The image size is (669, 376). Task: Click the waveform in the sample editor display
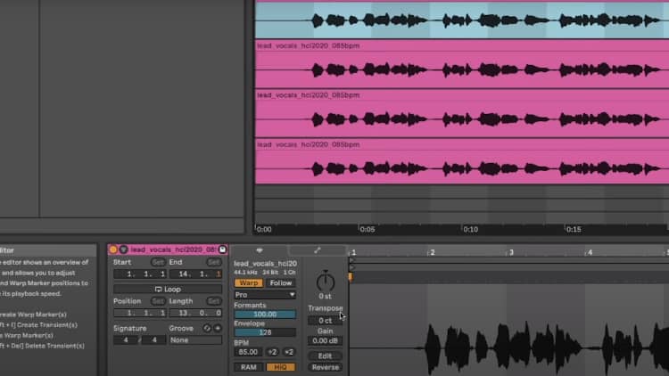pyautogui.click(x=509, y=347)
